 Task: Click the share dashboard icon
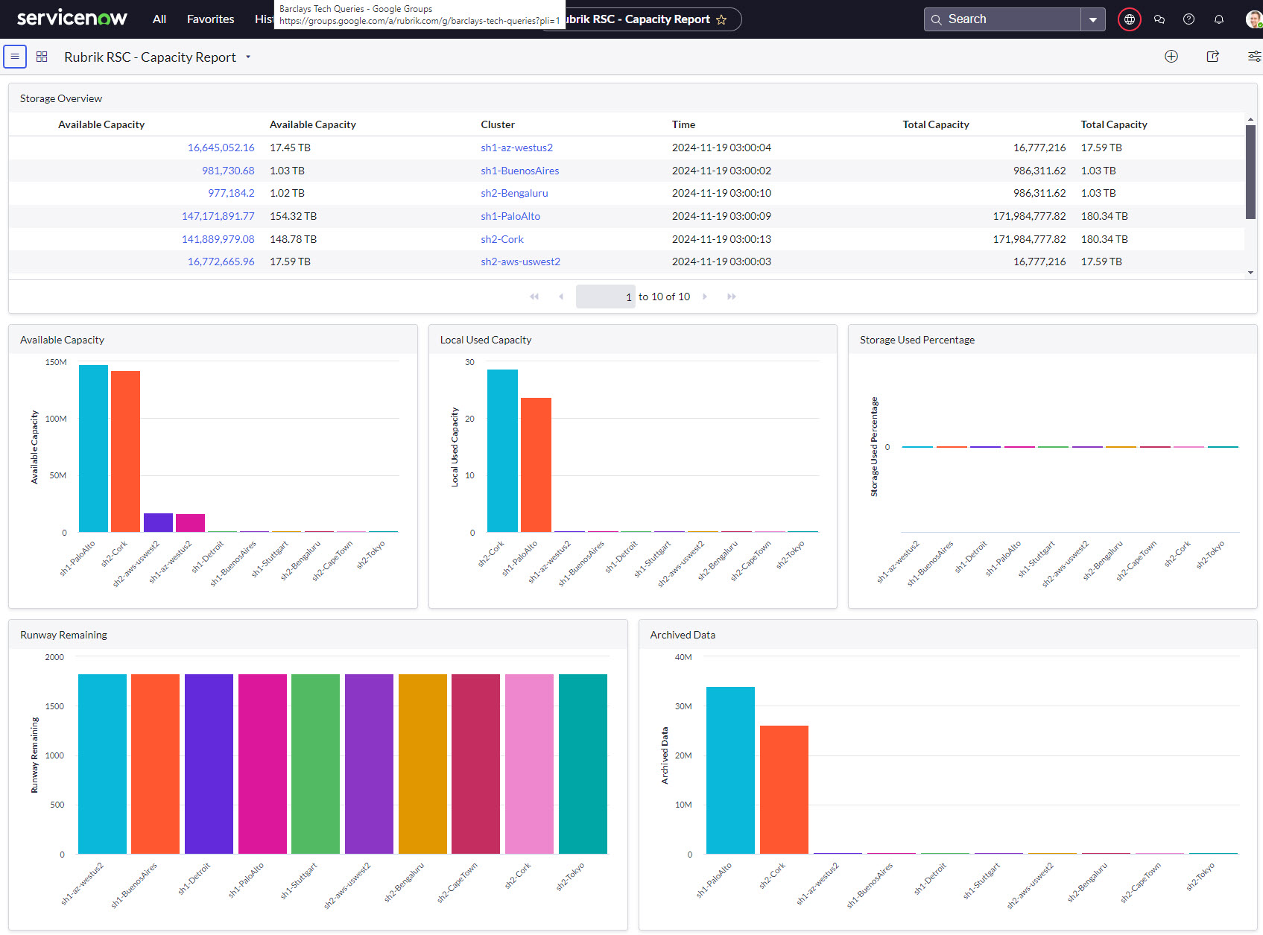tap(1213, 57)
